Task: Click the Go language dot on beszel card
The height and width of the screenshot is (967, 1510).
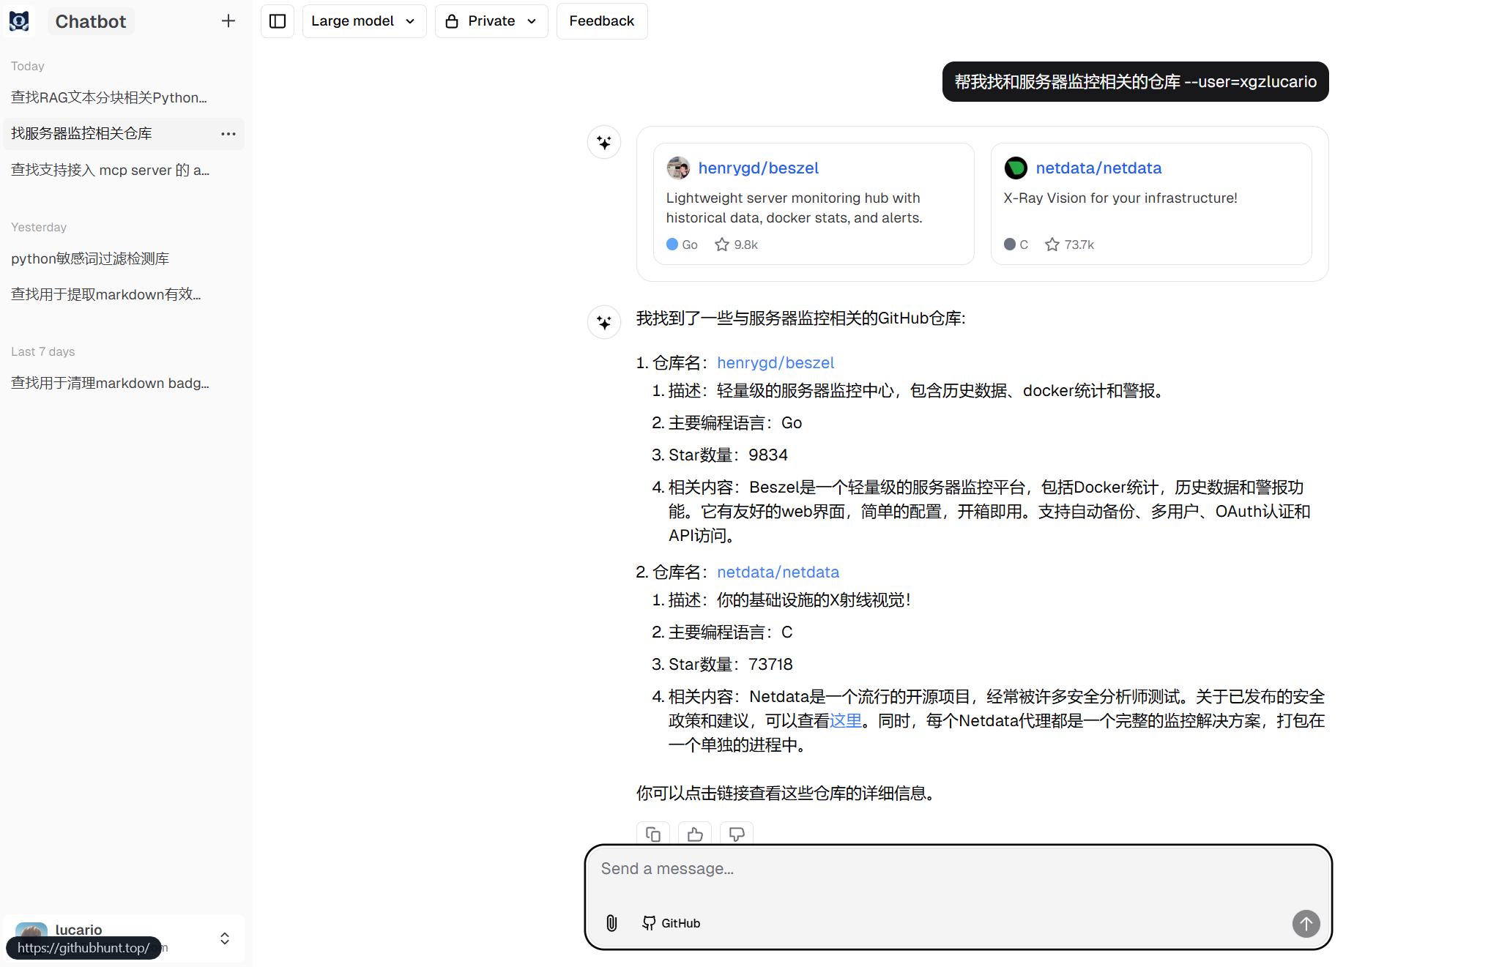Action: (672, 244)
